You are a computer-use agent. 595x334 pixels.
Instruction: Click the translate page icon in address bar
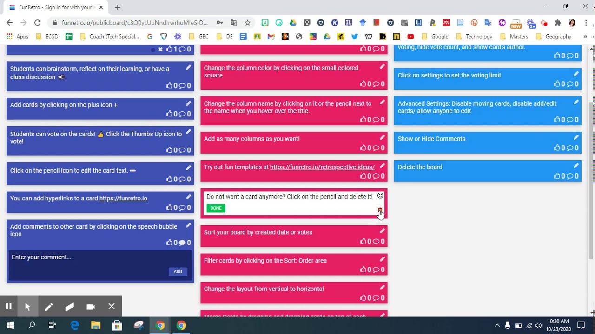tap(233, 23)
